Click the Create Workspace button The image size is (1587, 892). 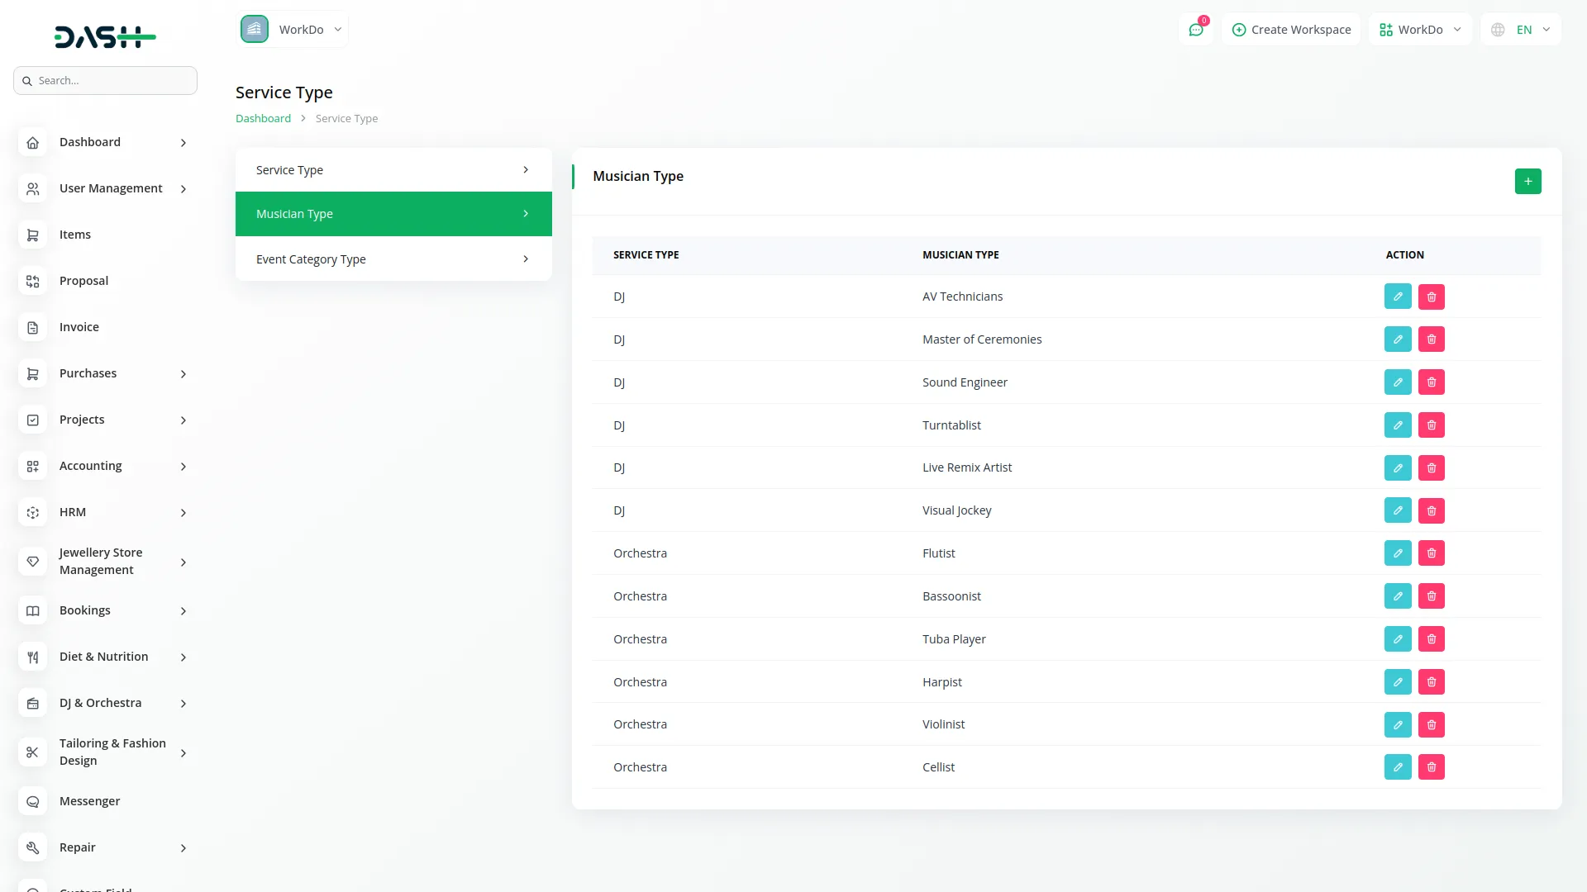tap(1291, 30)
